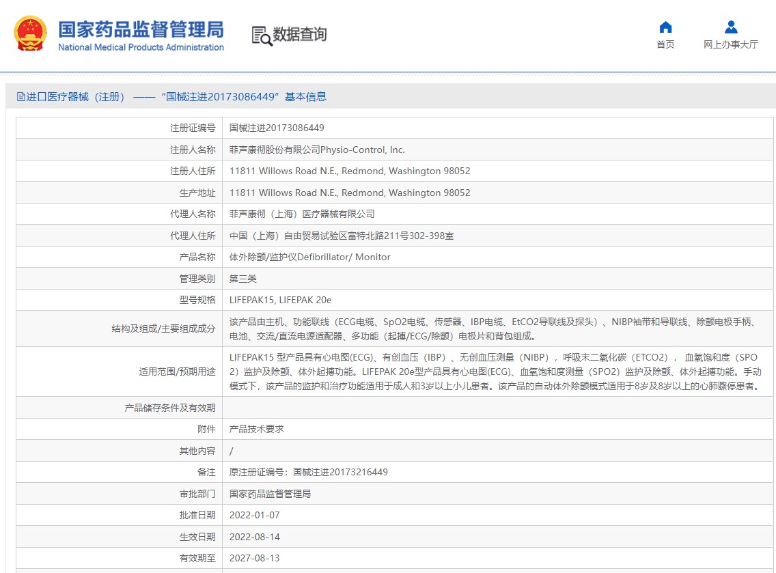The image size is (776, 573).
Task: Click the 注册人名称 label
Action: (x=193, y=150)
